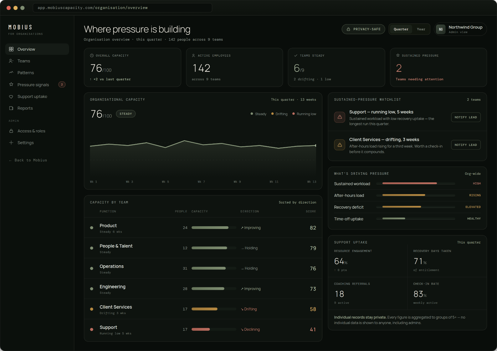Click the warning icon beside Client Services item
Image resolution: width=497 pixels, height=351 pixels.
pyautogui.click(x=340, y=145)
